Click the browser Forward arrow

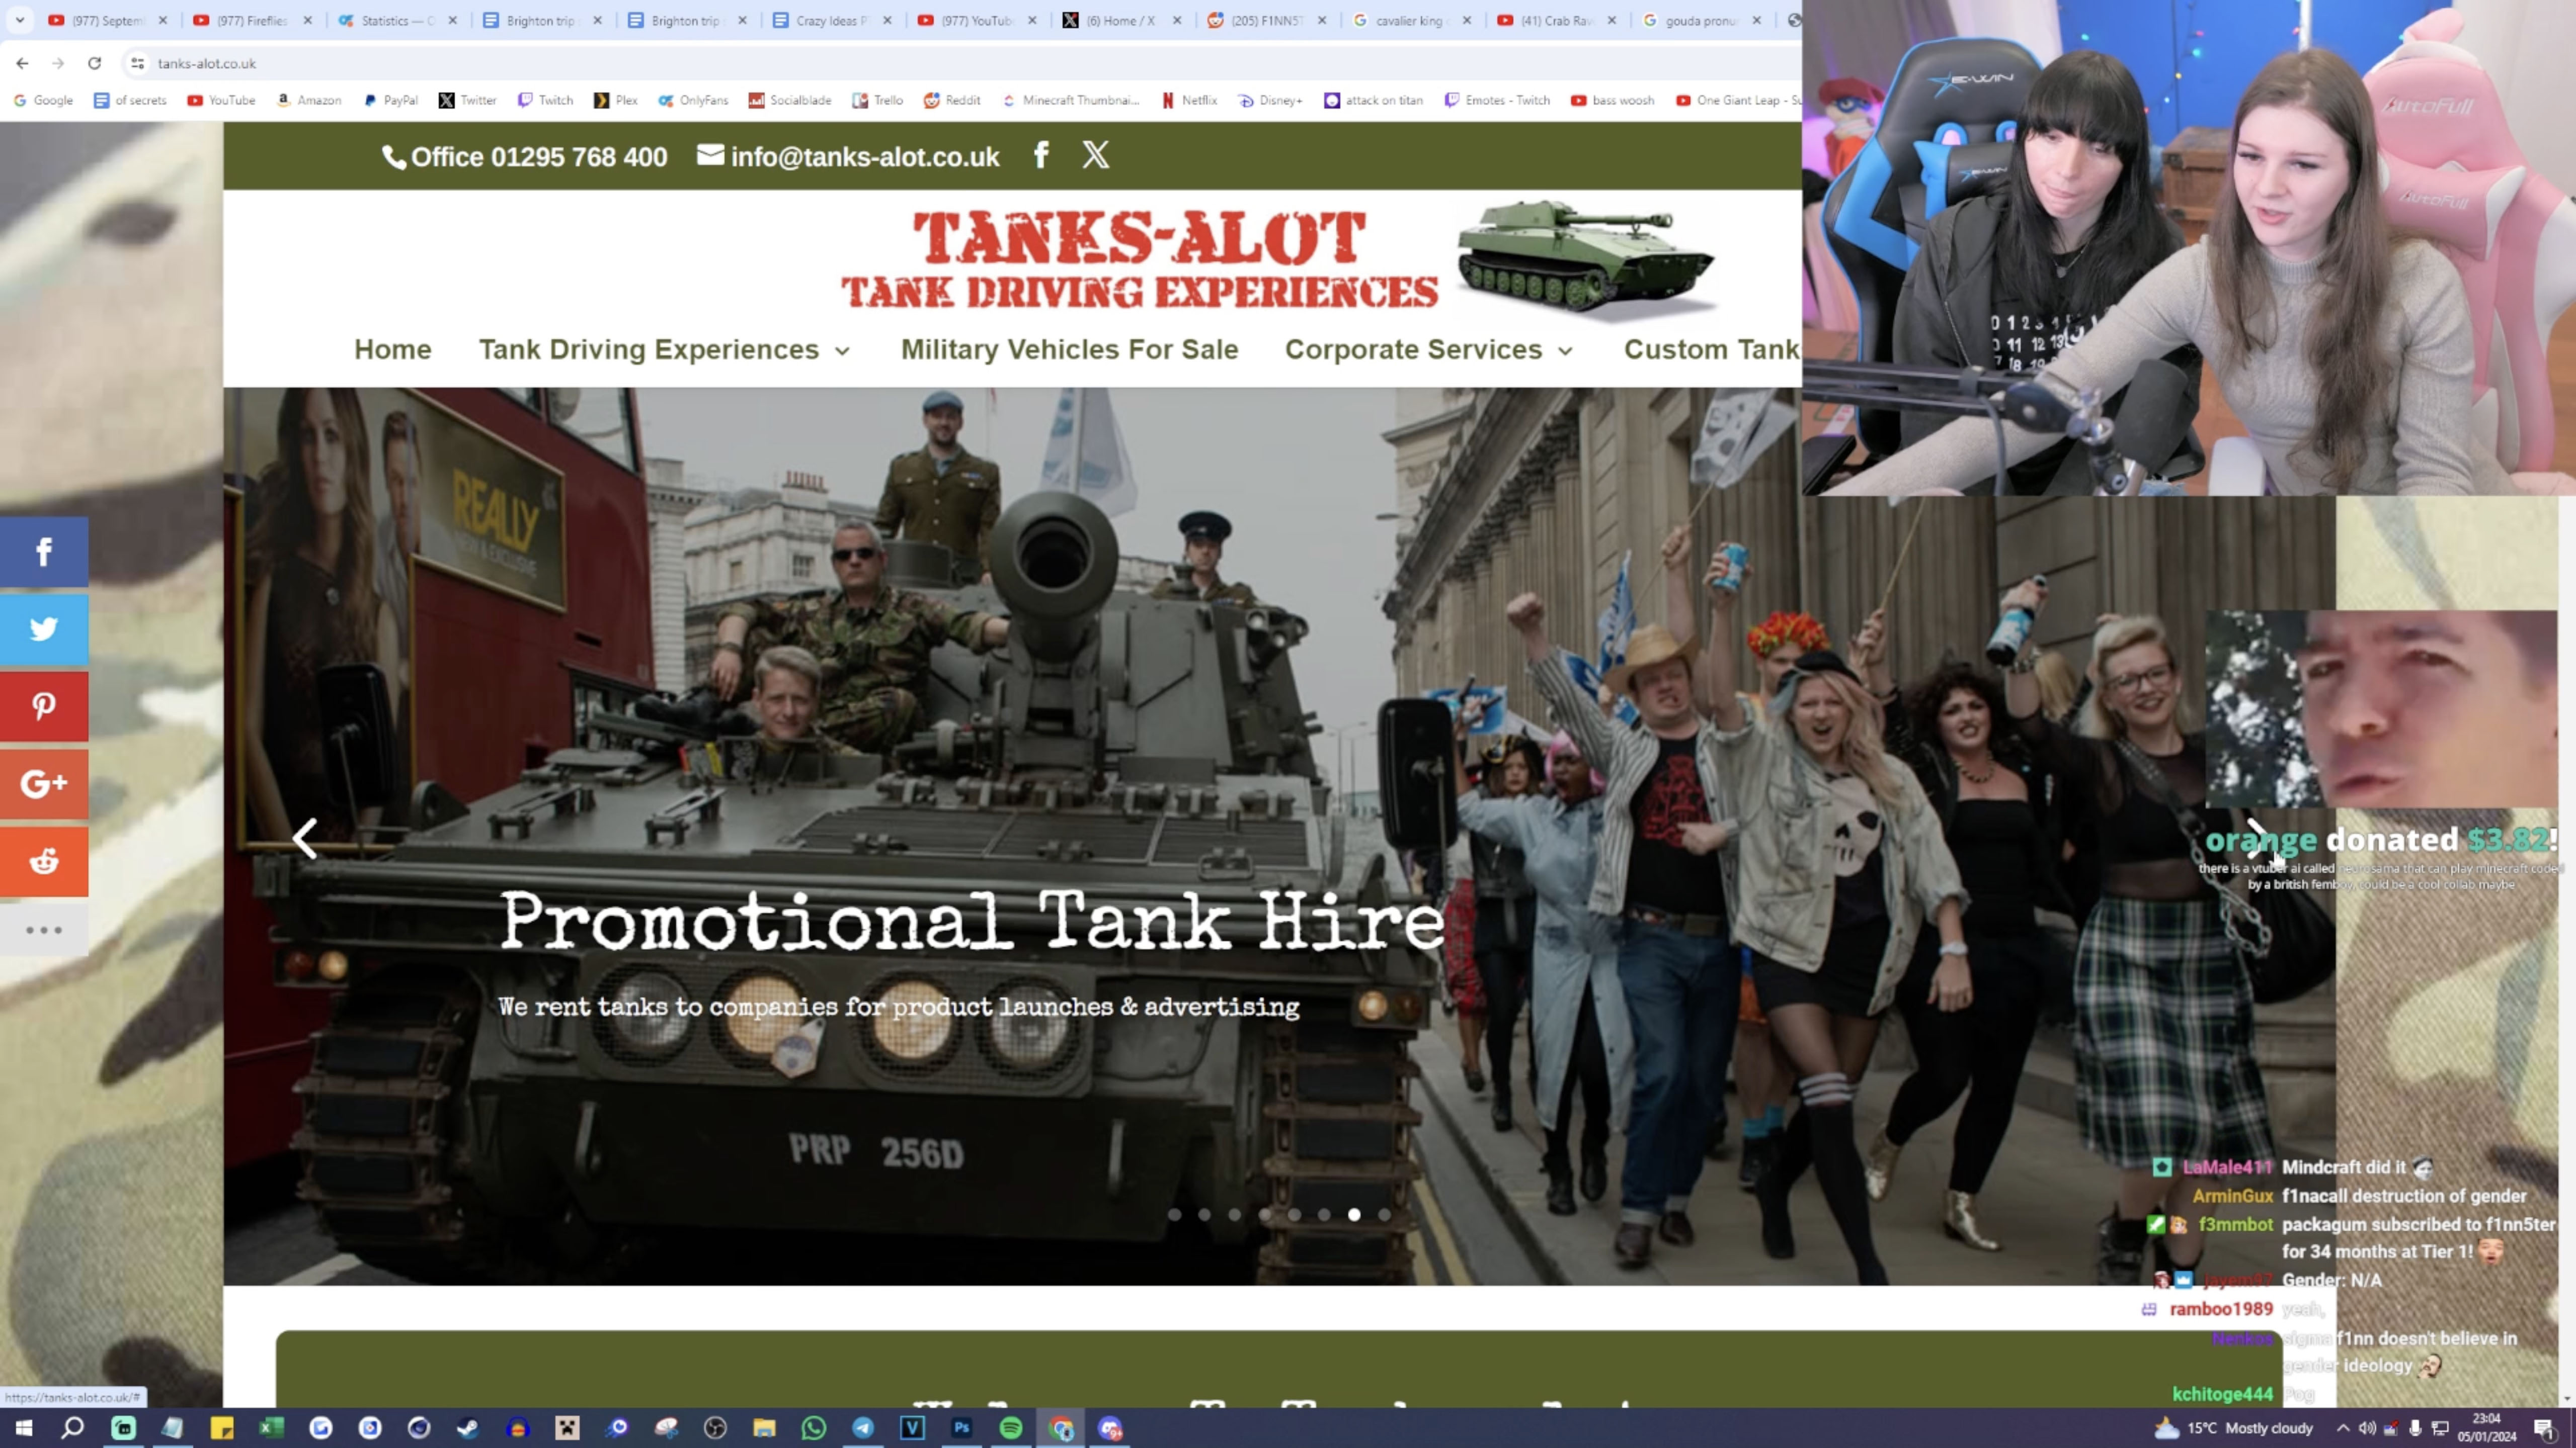tap(58, 63)
